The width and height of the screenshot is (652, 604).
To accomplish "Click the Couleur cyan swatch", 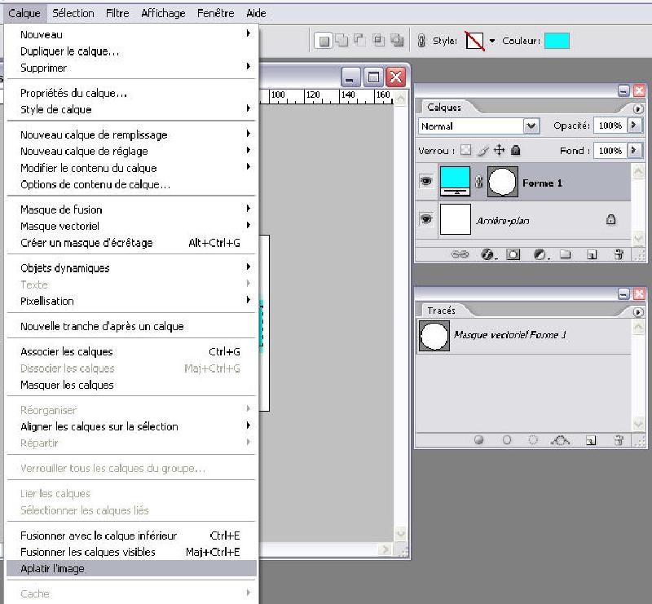I will click(557, 41).
